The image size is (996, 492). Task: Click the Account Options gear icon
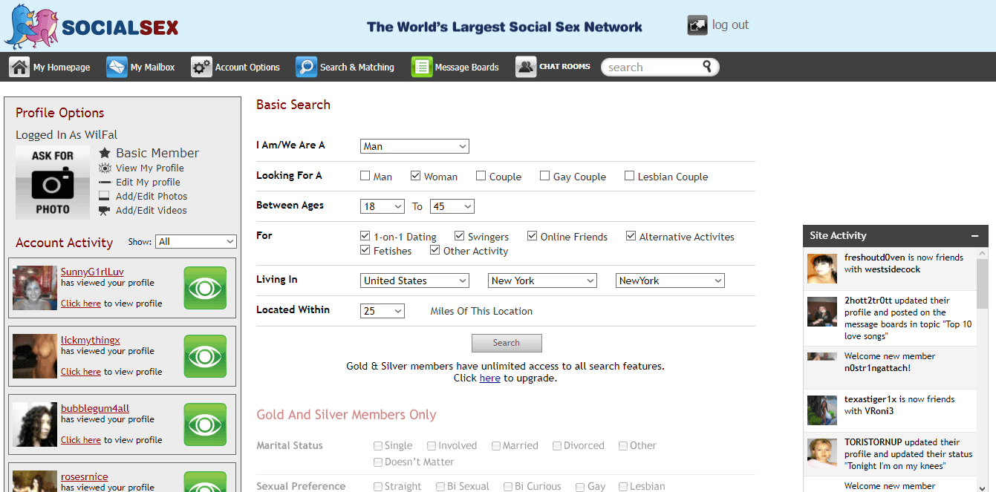[x=201, y=67]
